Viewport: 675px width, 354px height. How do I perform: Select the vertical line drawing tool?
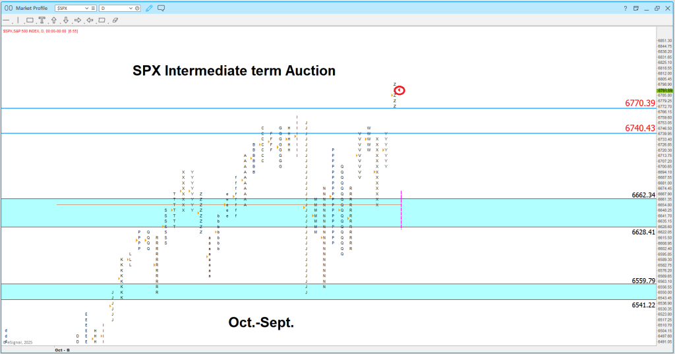click(18, 20)
